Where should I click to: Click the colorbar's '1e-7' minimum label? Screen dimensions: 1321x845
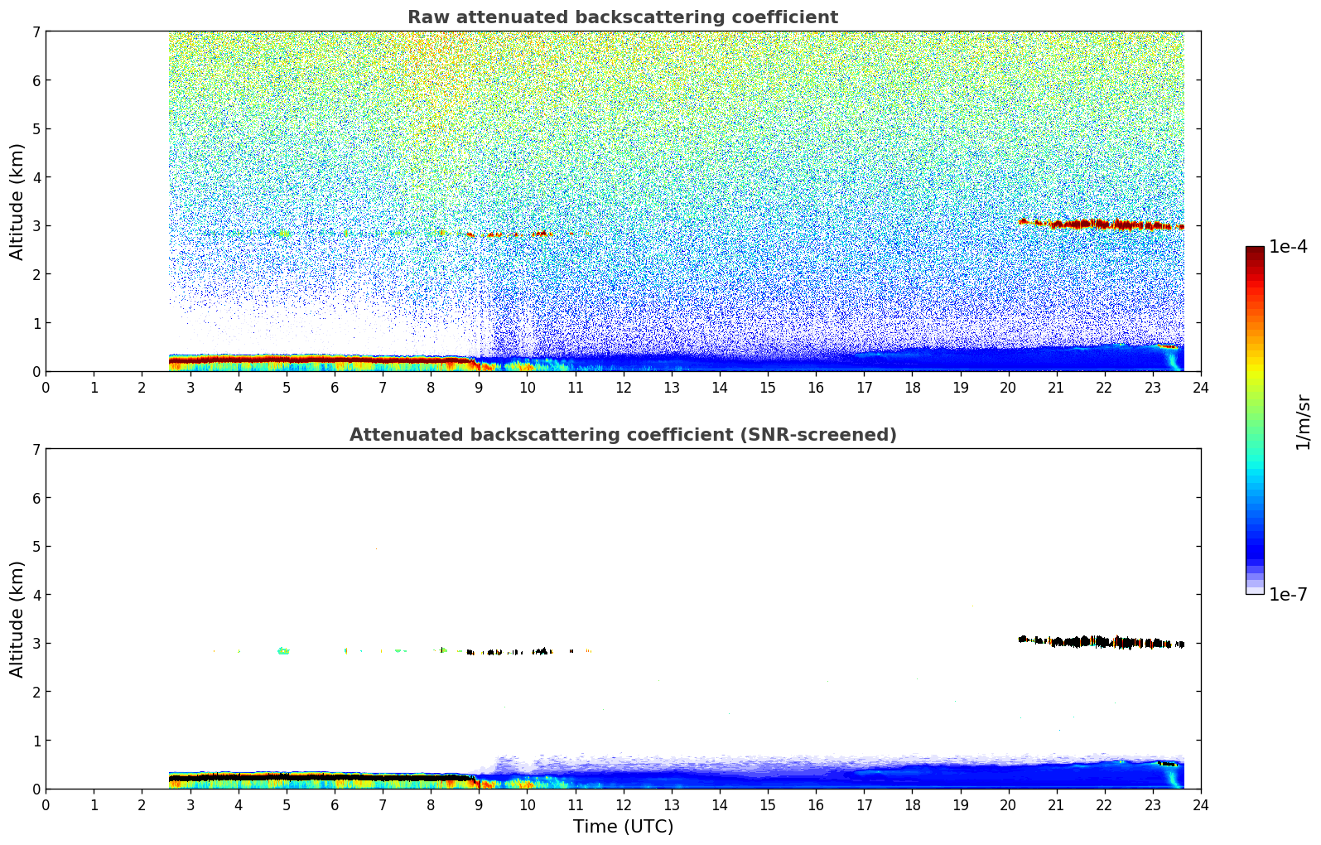pyautogui.click(x=1288, y=595)
